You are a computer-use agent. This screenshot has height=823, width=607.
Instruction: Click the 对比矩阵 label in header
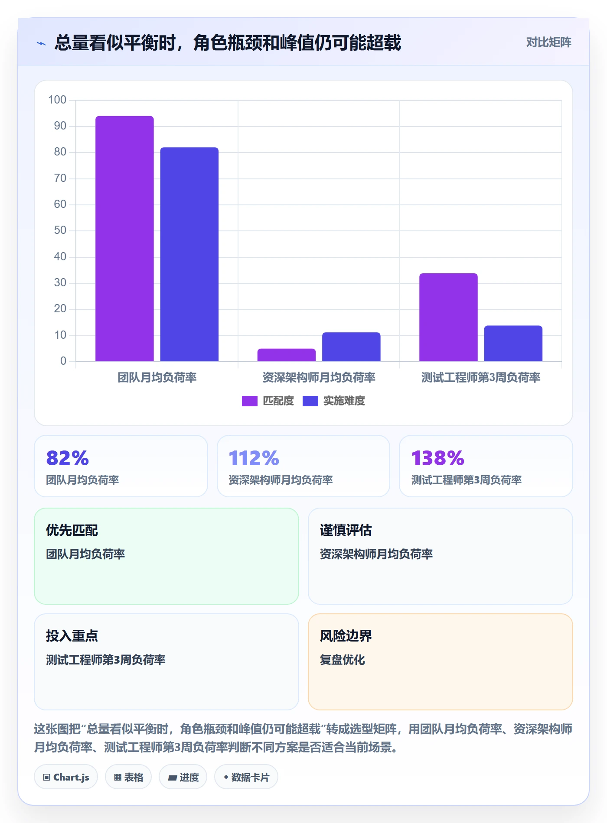point(548,42)
